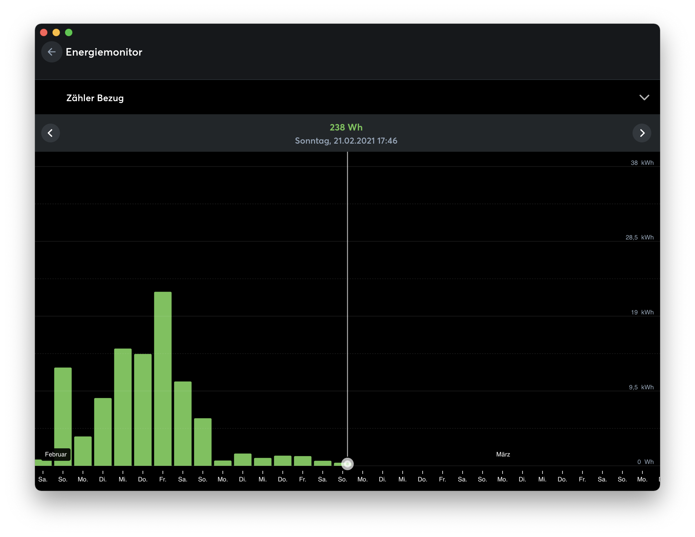This screenshot has height=537, width=695.
Task: Go to next period with right chevron
Action: coord(642,133)
